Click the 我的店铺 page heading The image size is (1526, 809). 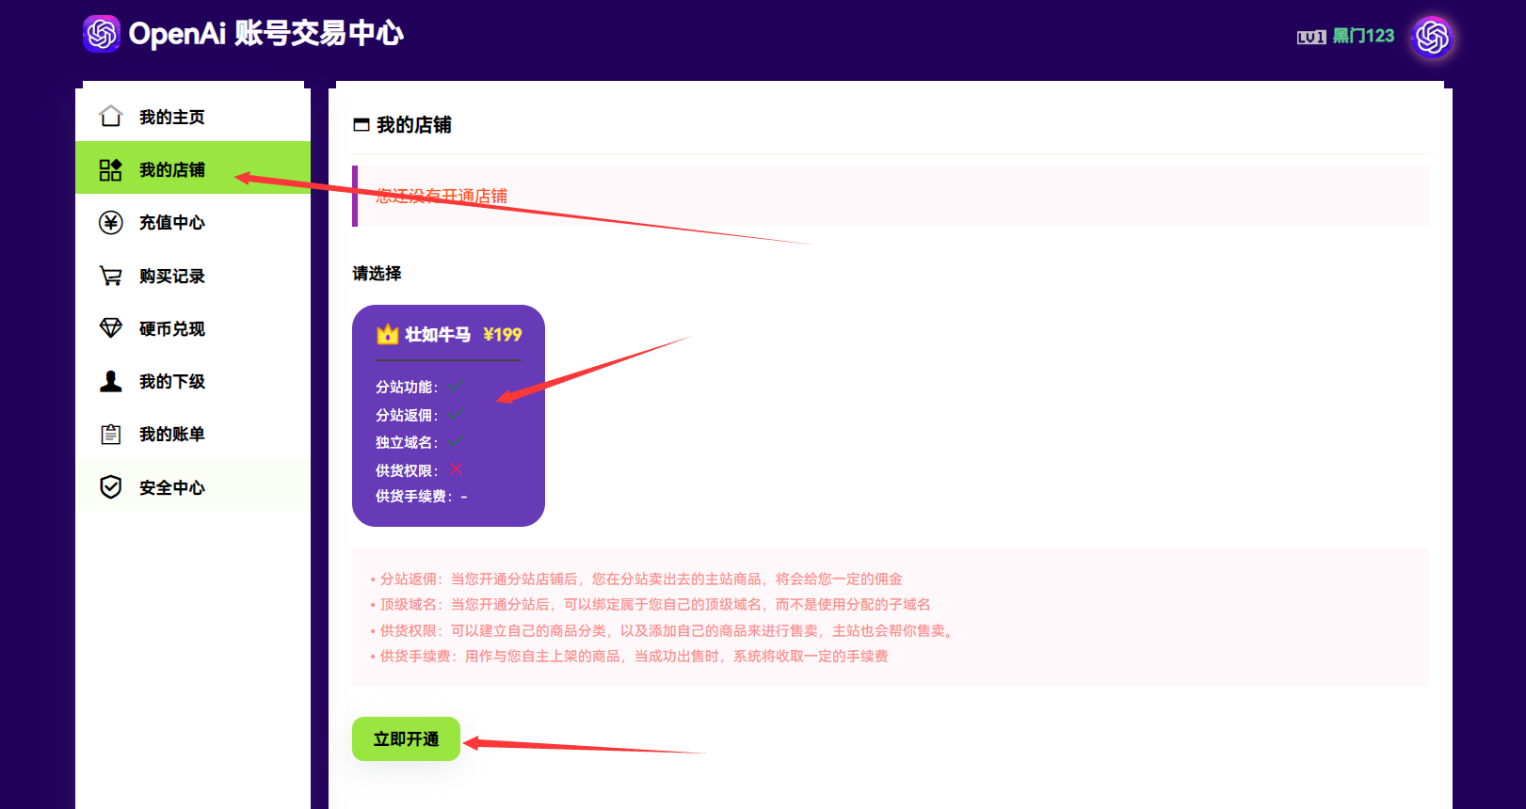pyautogui.click(x=414, y=124)
